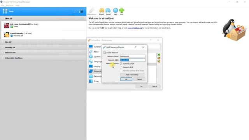This screenshot has height=140, width=249.
Task: Select the Kali Linux [Customized] entry text
Action: coord(20,24)
